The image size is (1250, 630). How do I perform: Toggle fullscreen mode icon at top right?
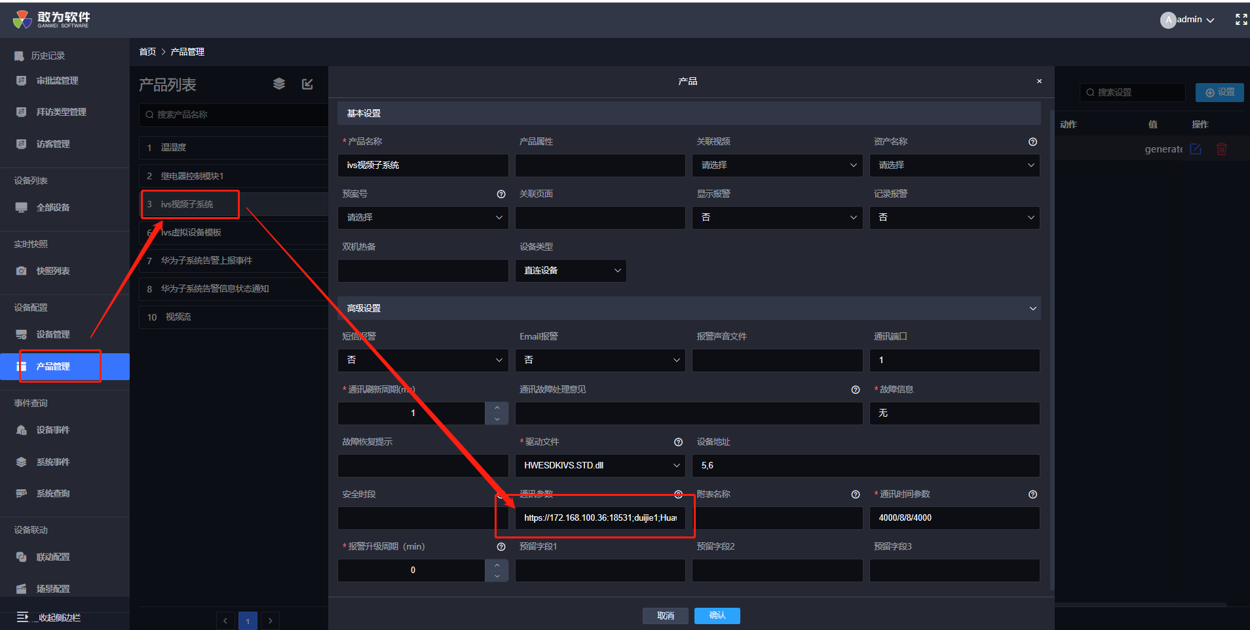(x=1241, y=20)
